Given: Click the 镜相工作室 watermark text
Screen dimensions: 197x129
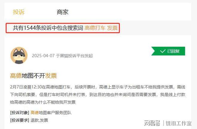Looking at the screenshot, I should 179,123.
